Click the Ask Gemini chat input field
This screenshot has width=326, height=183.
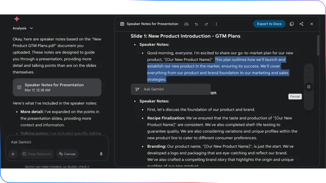click(57, 142)
